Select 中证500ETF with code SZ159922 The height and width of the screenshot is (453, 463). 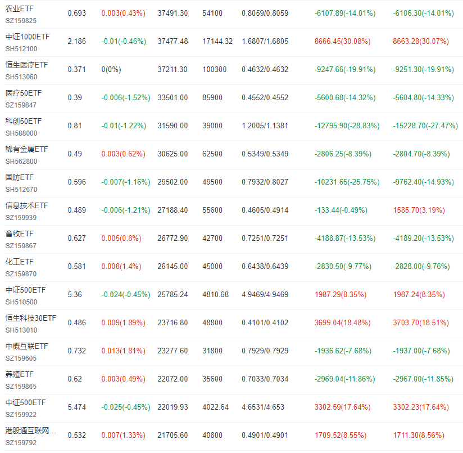click(26, 403)
